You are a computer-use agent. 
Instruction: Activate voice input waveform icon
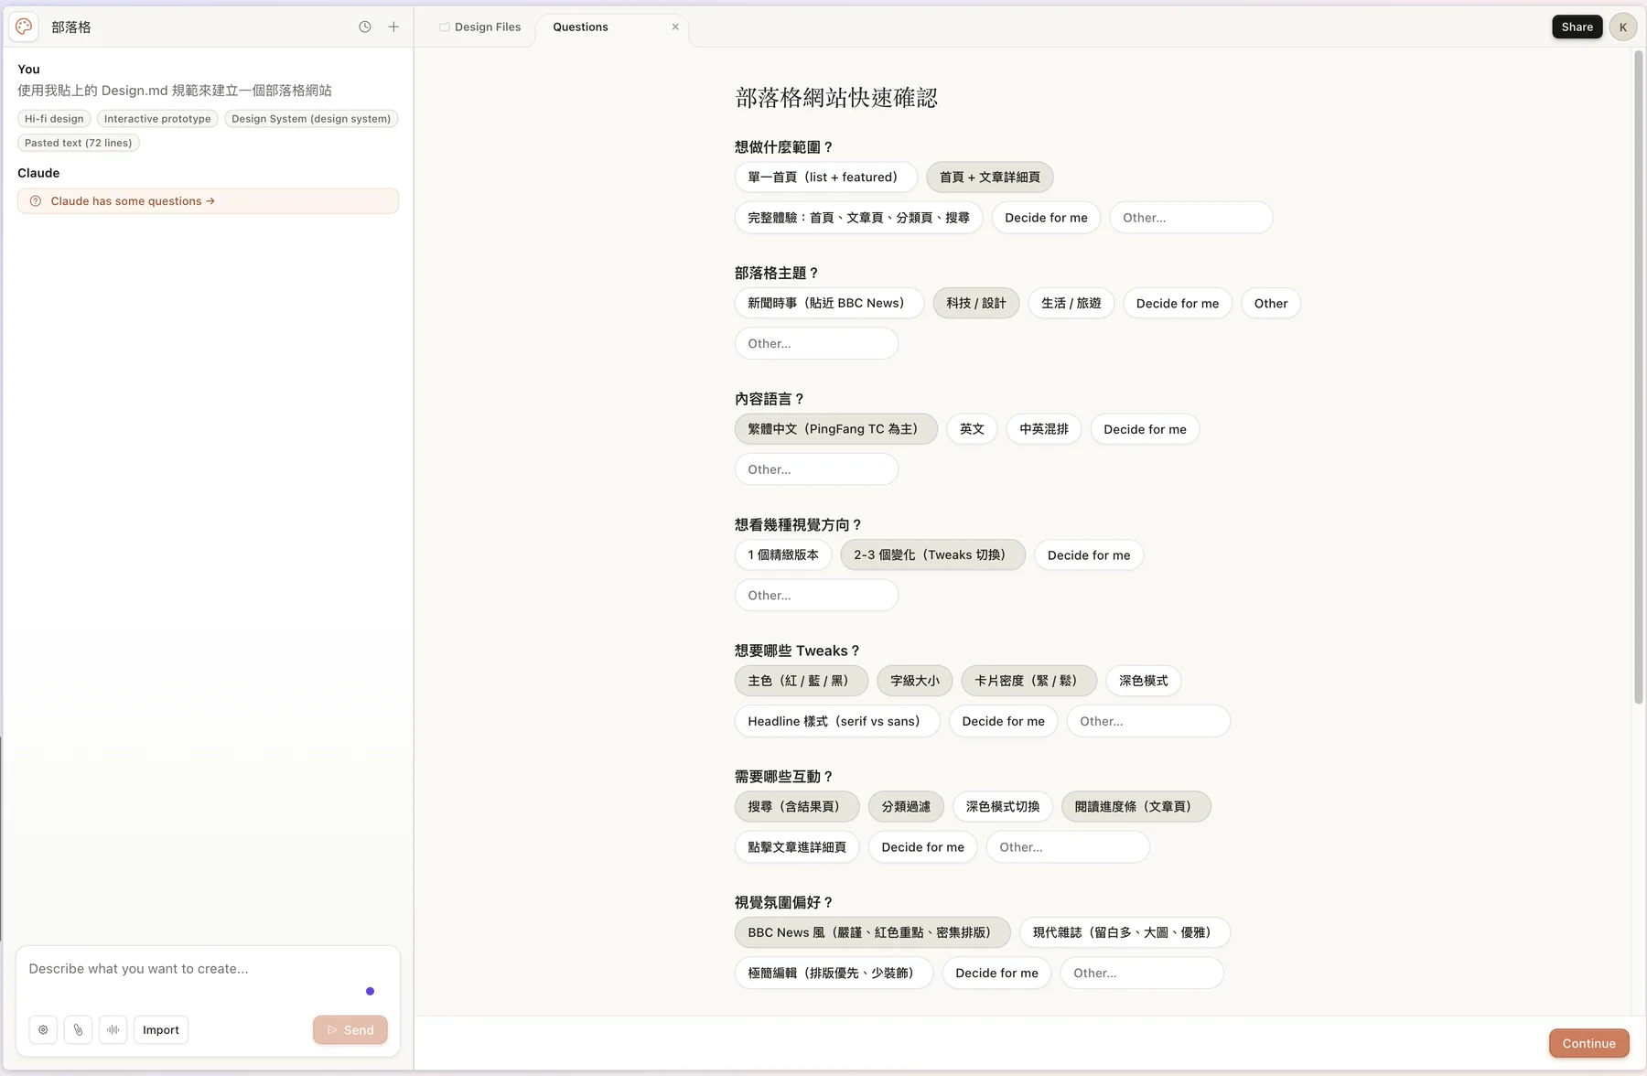pos(113,1029)
